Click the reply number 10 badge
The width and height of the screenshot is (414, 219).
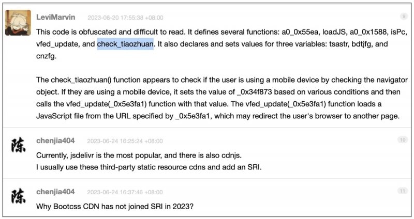point(403,140)
